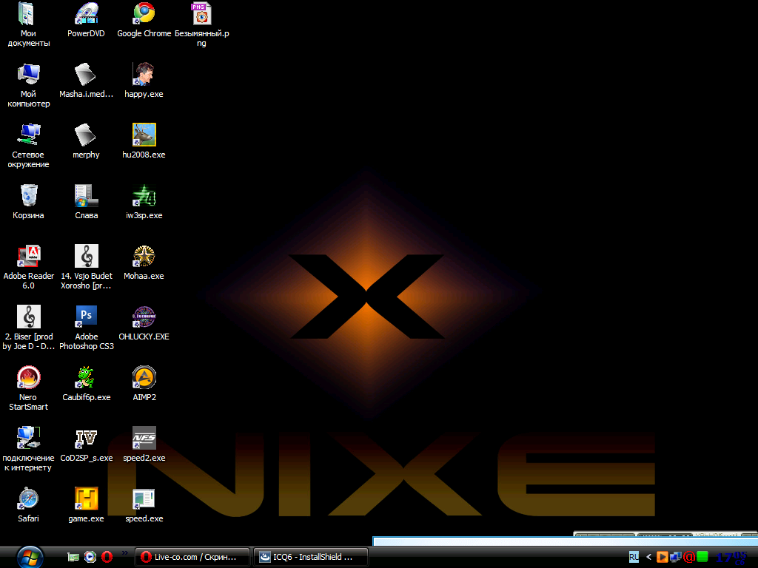Open the Windows Start menu orb
Screen dimensions: 758x568
pos(30,556)
